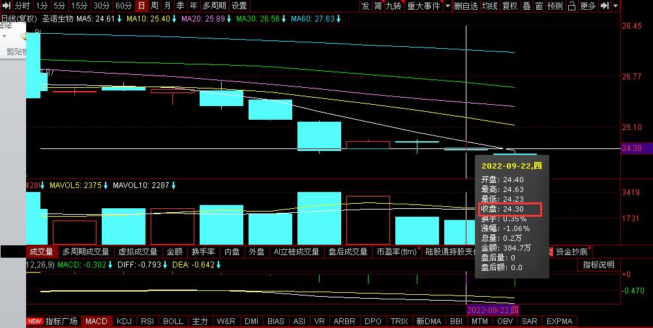Screen dimensions: 653x328
Task: Click the MA5 down arrow indicator
Action: tap(119, 19)
